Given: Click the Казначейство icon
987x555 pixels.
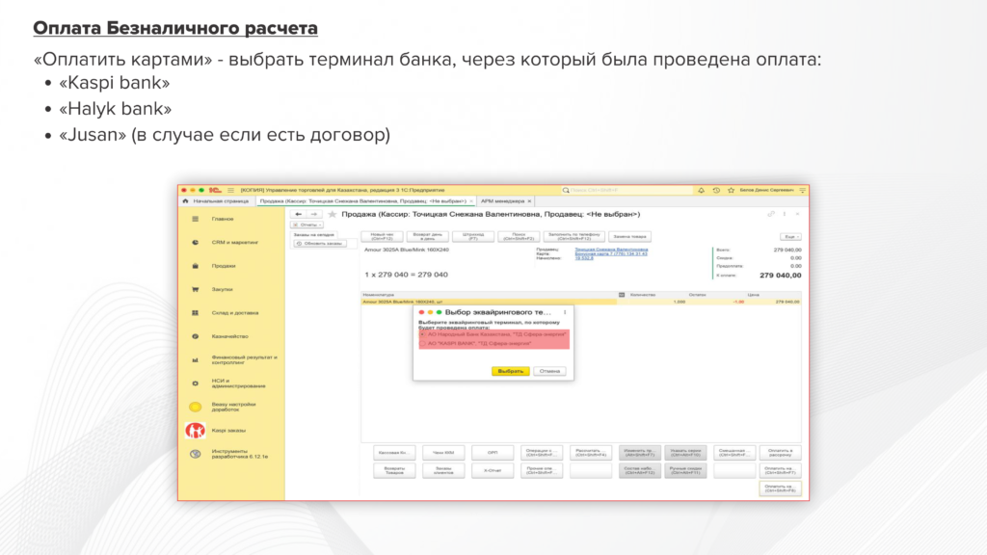Looking at the screenshot, I should click(195, 336).
